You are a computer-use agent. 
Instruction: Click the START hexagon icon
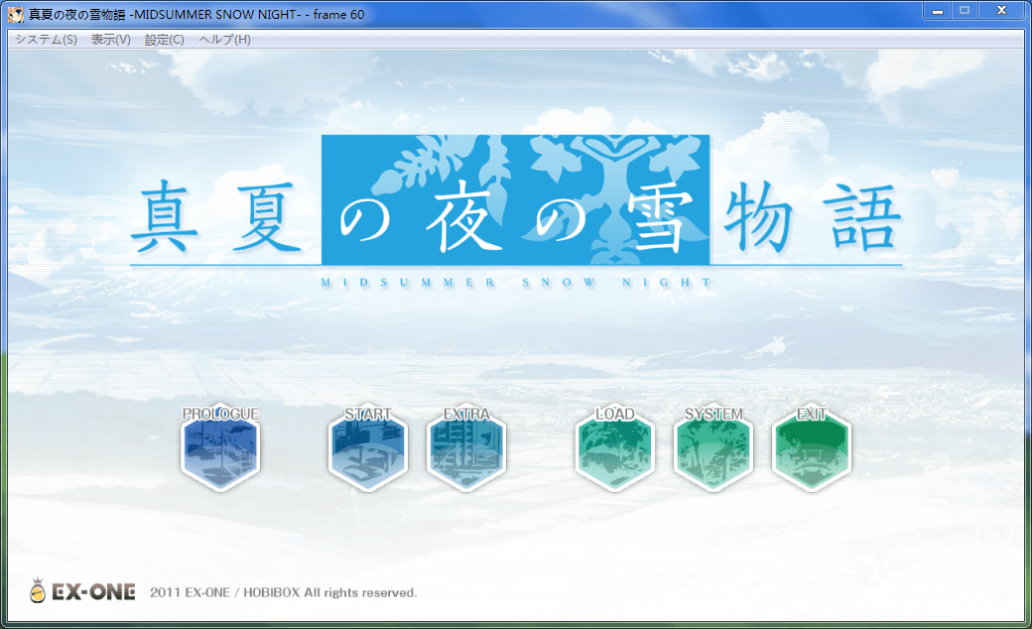367,449
